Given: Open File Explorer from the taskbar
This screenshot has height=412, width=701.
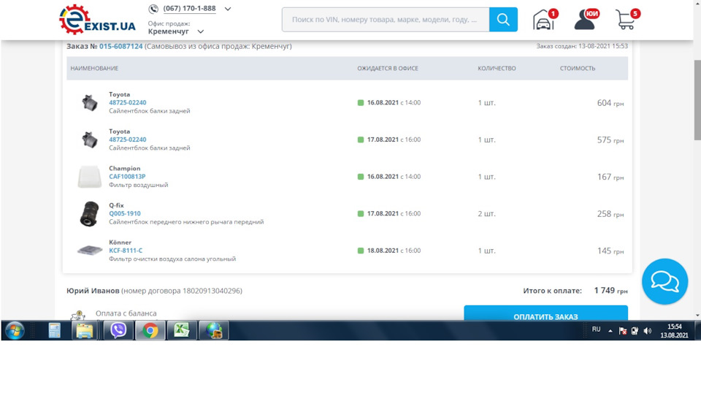Looking at the screenshot, I should pos(84,331).
